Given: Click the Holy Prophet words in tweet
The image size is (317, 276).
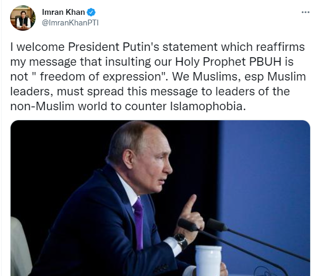Looking at the screenshot, I should (210, 62).
